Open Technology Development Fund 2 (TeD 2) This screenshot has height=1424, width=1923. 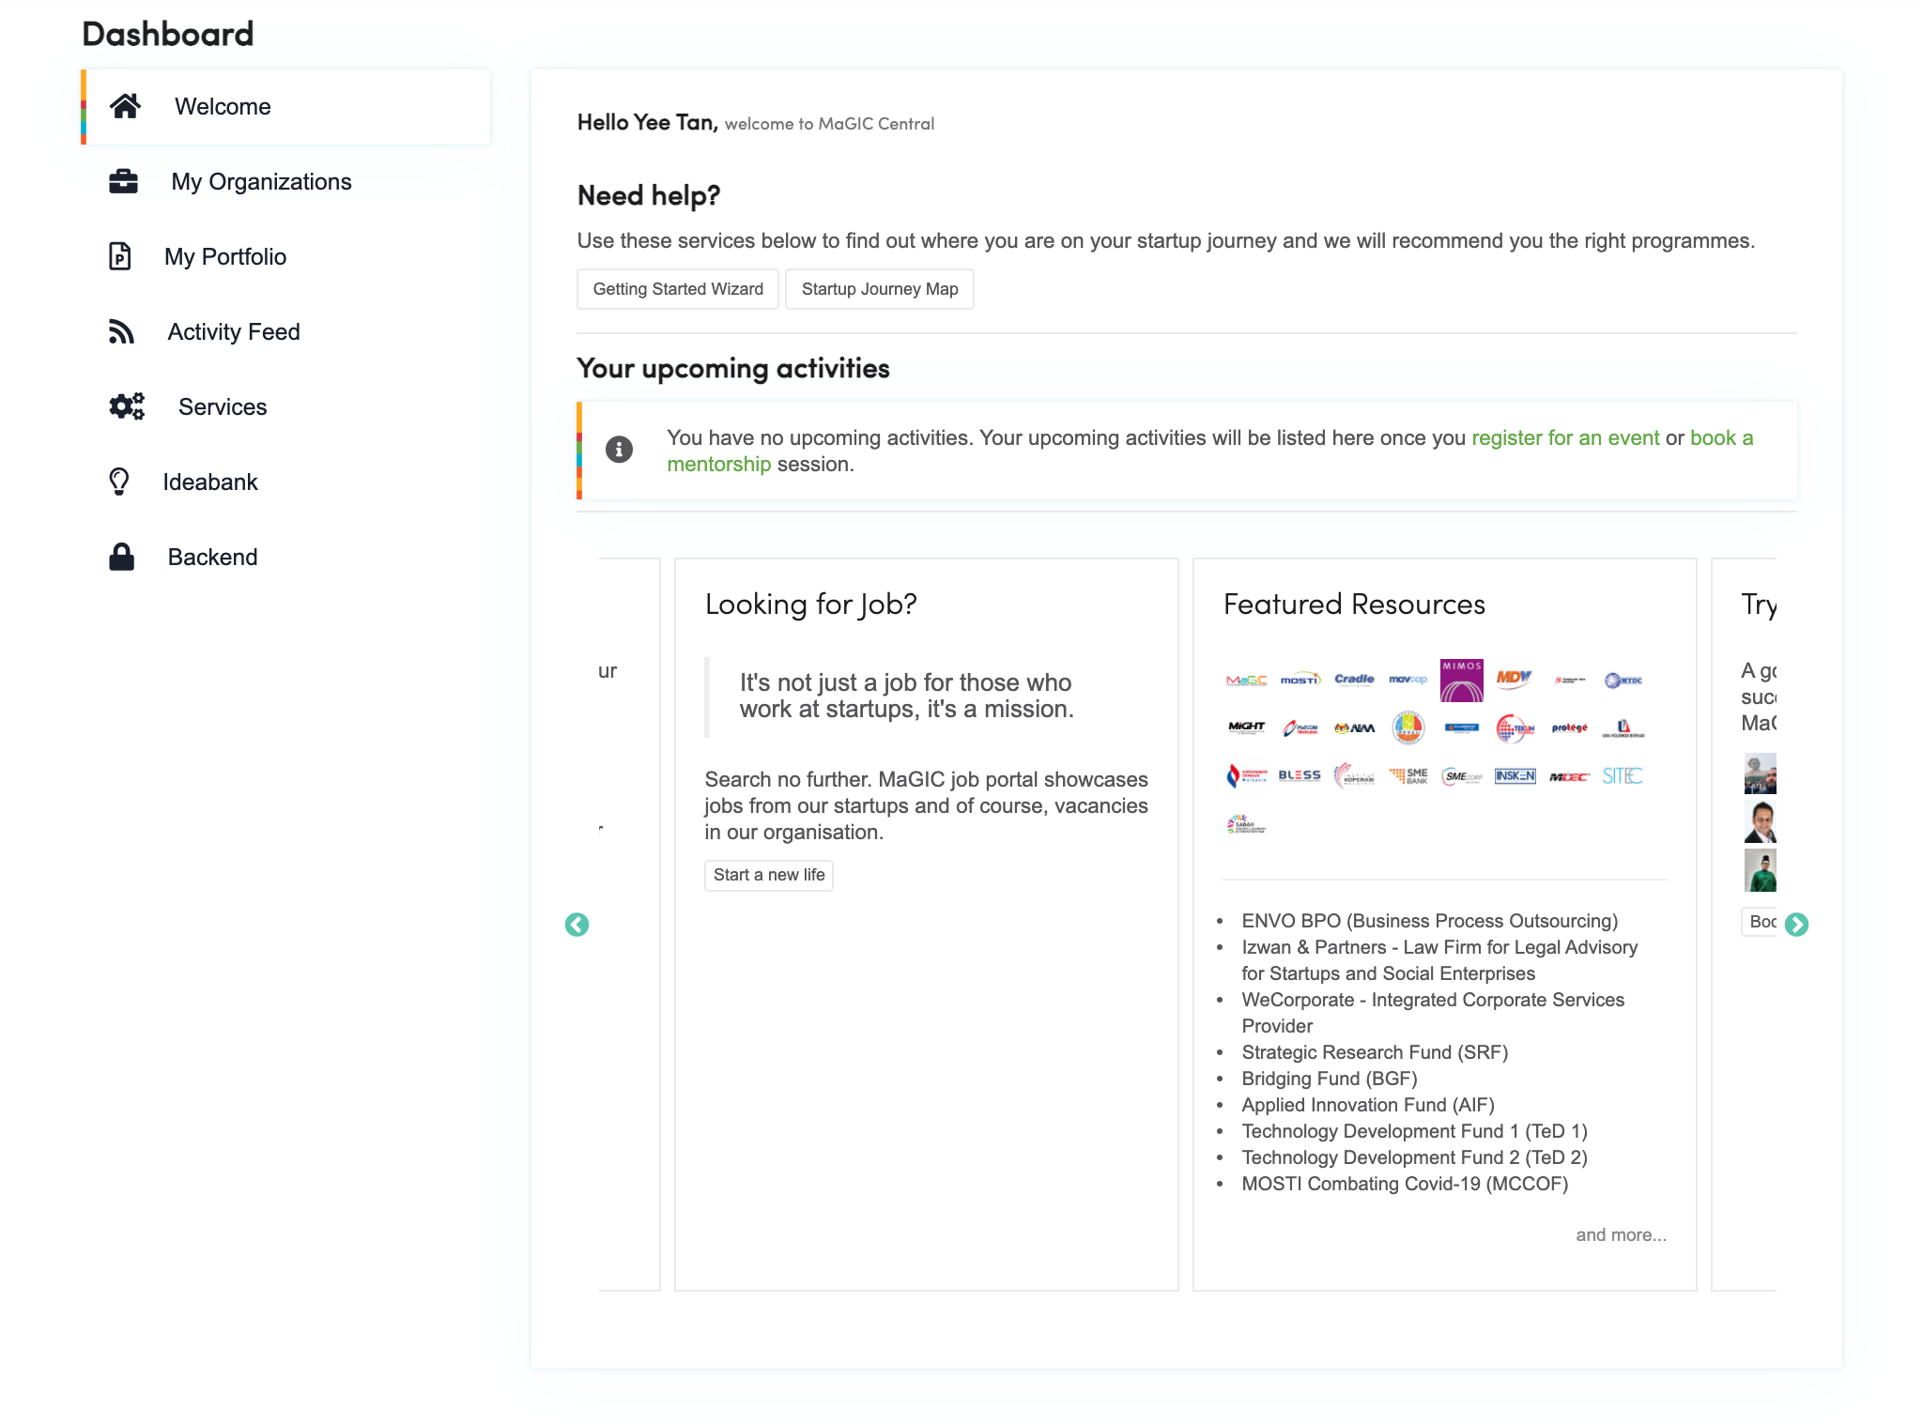click(1414, 1157)
